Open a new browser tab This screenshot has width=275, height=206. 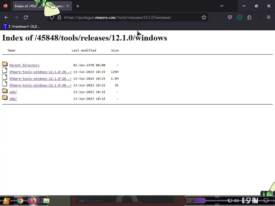[78, 6]
